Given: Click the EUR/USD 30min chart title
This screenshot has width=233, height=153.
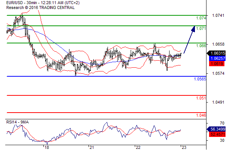Looking at the screenshot, I should (43, 3).
